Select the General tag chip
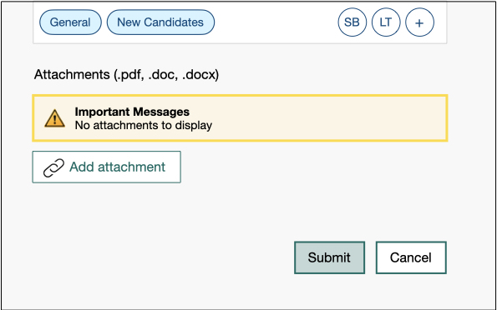 coord(70,22)
